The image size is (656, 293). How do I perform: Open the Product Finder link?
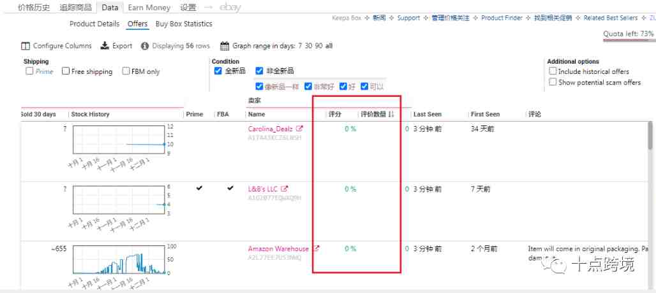(x=502, y=18)
